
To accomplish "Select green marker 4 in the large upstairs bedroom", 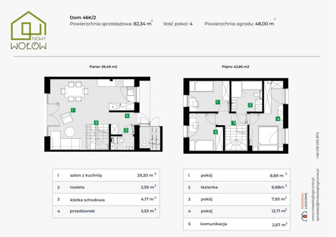I will pyautogui.click(x=278, y=118).
